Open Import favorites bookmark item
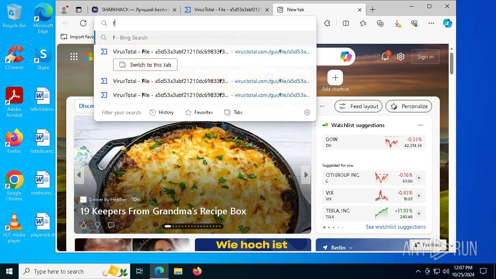 click(x=77, y=37)
